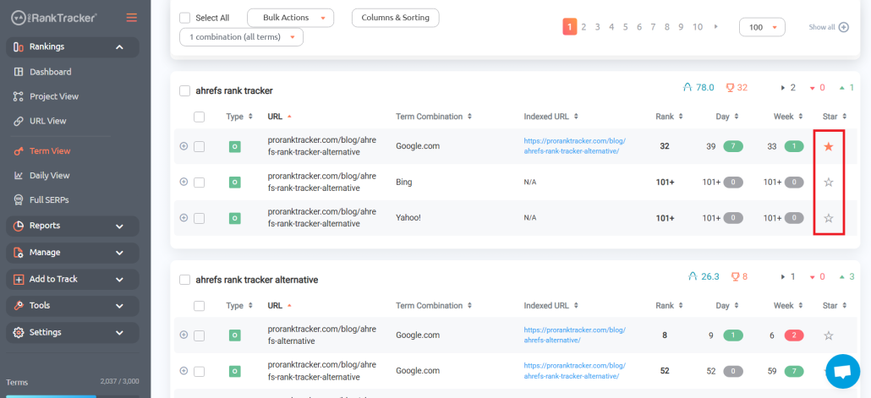Star the Google.com row ranked 32
The image size is (871, 398).
[x=828, y=146]
